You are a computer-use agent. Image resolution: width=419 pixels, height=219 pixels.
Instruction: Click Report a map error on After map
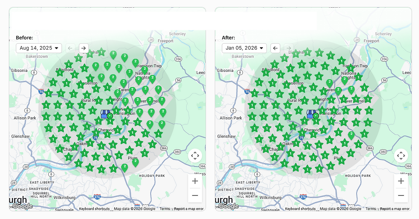pyautogui.click(x=395, y=209)
